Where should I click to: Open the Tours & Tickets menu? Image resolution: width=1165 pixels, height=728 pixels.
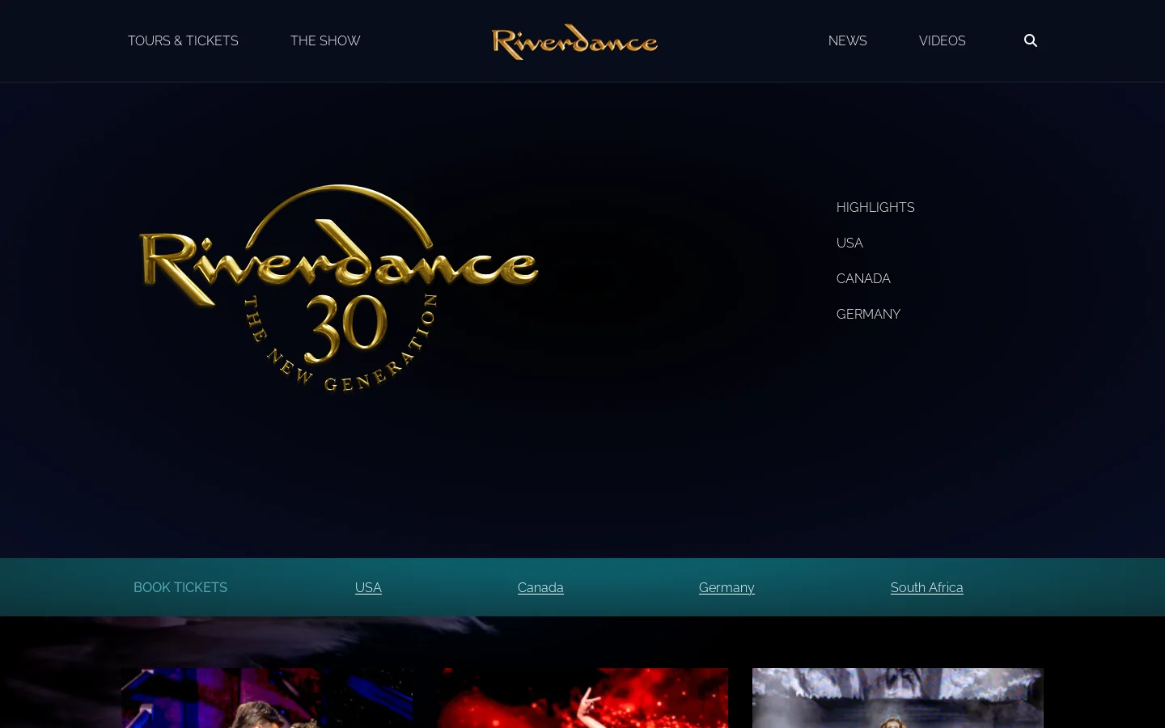point(183,40)
